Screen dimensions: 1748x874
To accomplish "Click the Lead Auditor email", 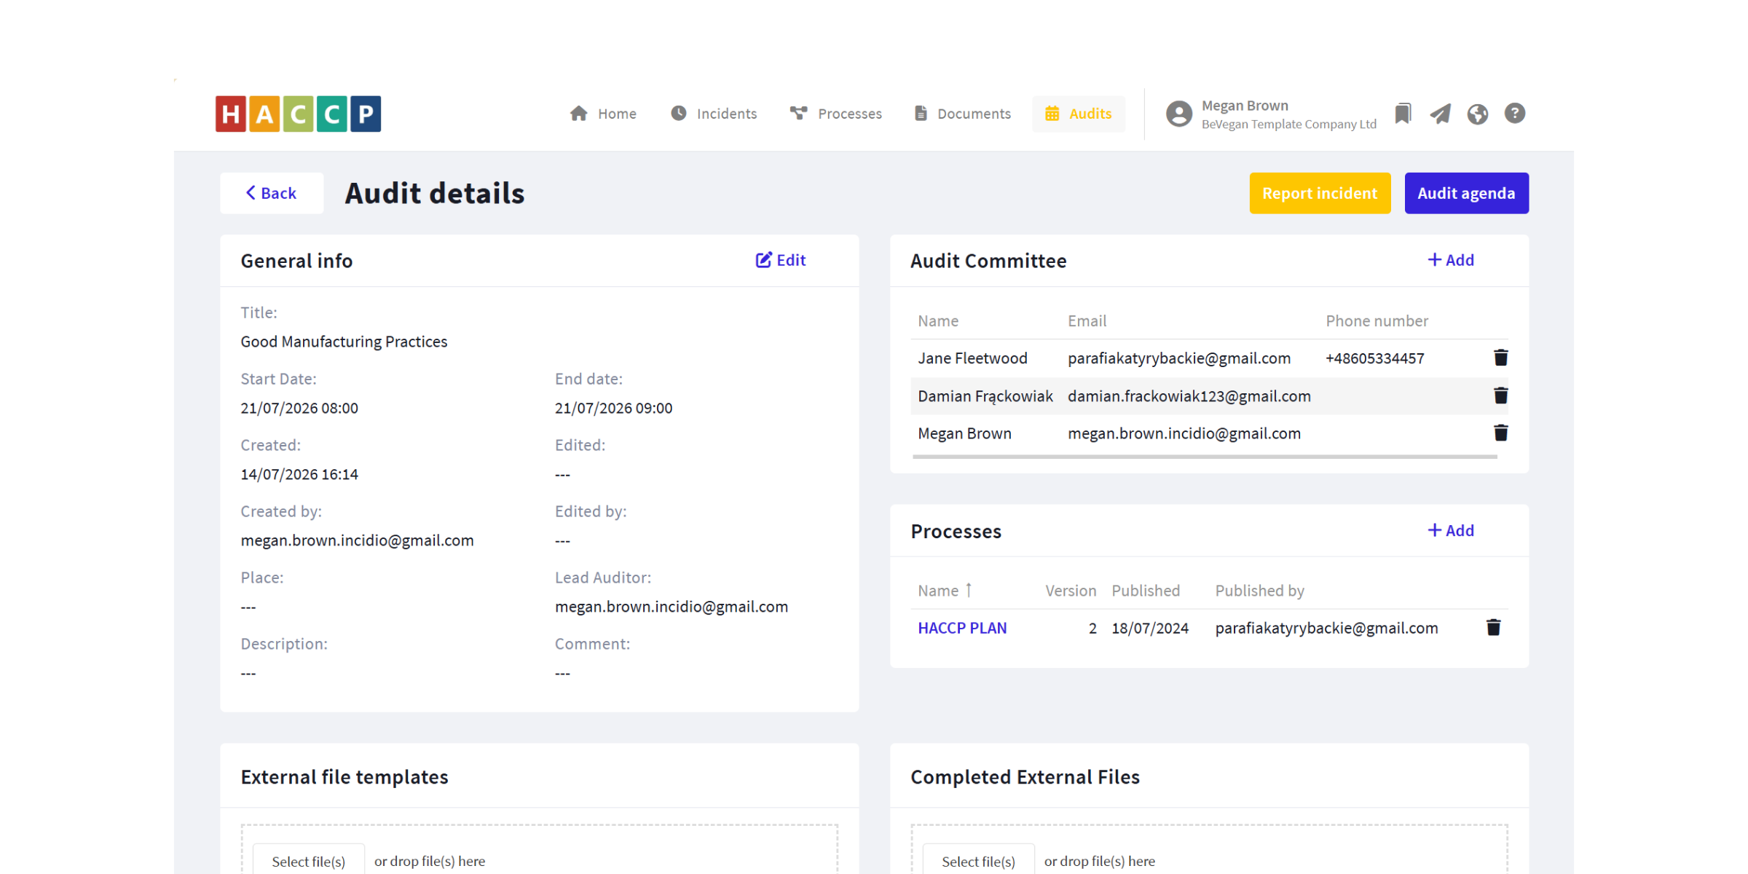I will pos(672,607).
